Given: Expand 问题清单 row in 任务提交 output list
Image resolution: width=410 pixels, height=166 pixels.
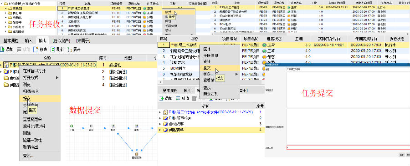Looking at the screenshot, I should 160,130.
